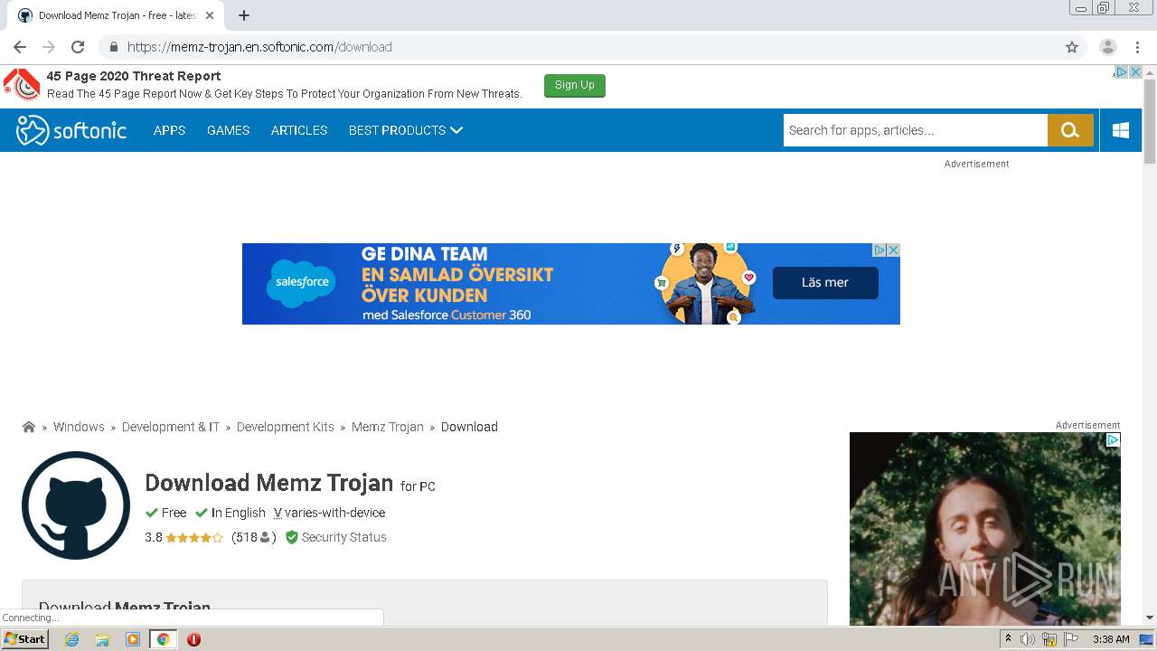Show hidden system tray icons
1157x651 pixels.
point(1008,639)
